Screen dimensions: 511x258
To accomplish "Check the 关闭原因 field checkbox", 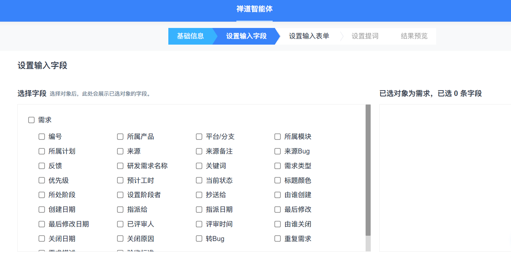I will coord(120,238).
